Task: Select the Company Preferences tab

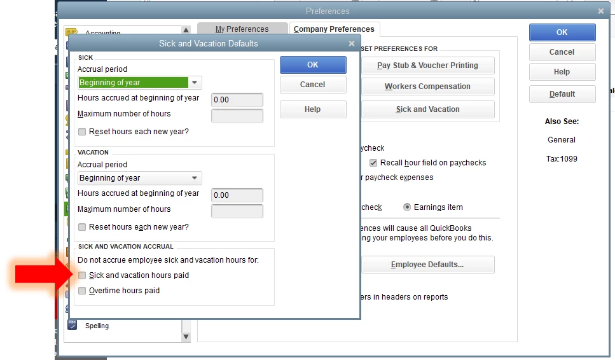Action: [334, 29]
